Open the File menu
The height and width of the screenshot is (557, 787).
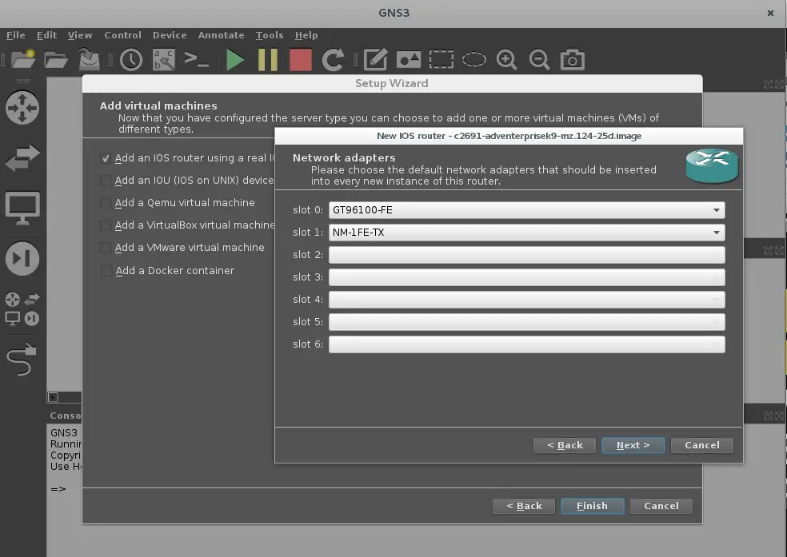pos(15,35)
